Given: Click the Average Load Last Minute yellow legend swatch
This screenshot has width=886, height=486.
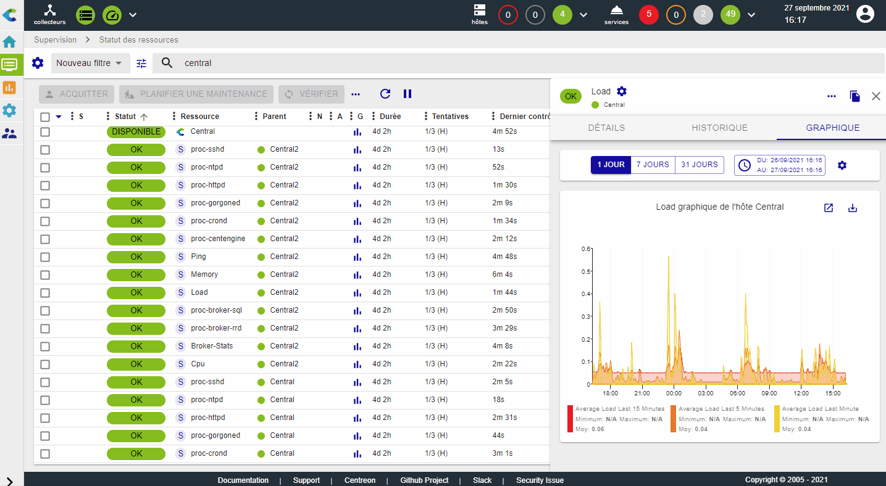Looking at the screenshot, I should [776, 418].
